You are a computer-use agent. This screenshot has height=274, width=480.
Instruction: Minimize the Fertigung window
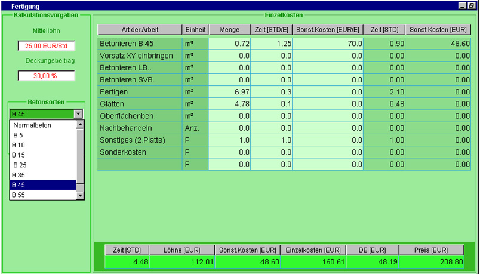click(x=462, y=5)
